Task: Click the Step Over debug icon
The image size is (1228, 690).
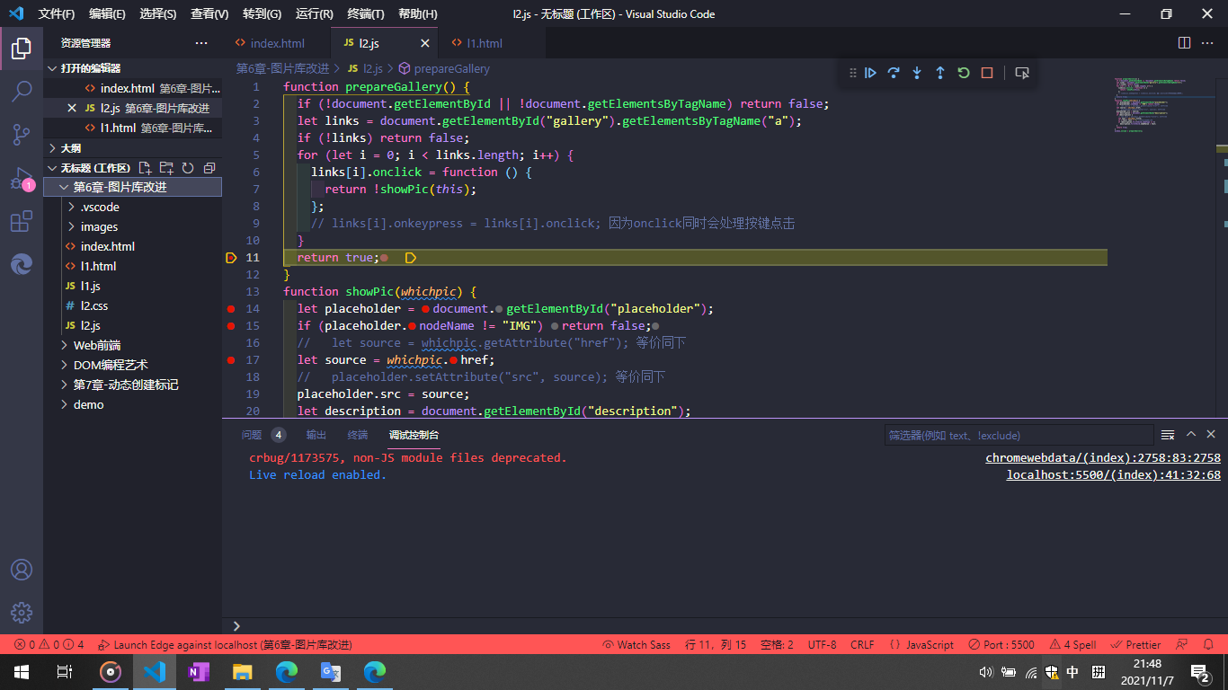Action: [893, 73]
